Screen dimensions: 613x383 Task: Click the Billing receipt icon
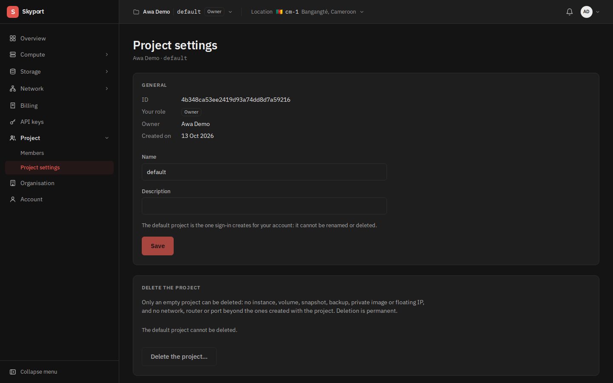pos(13,106)
